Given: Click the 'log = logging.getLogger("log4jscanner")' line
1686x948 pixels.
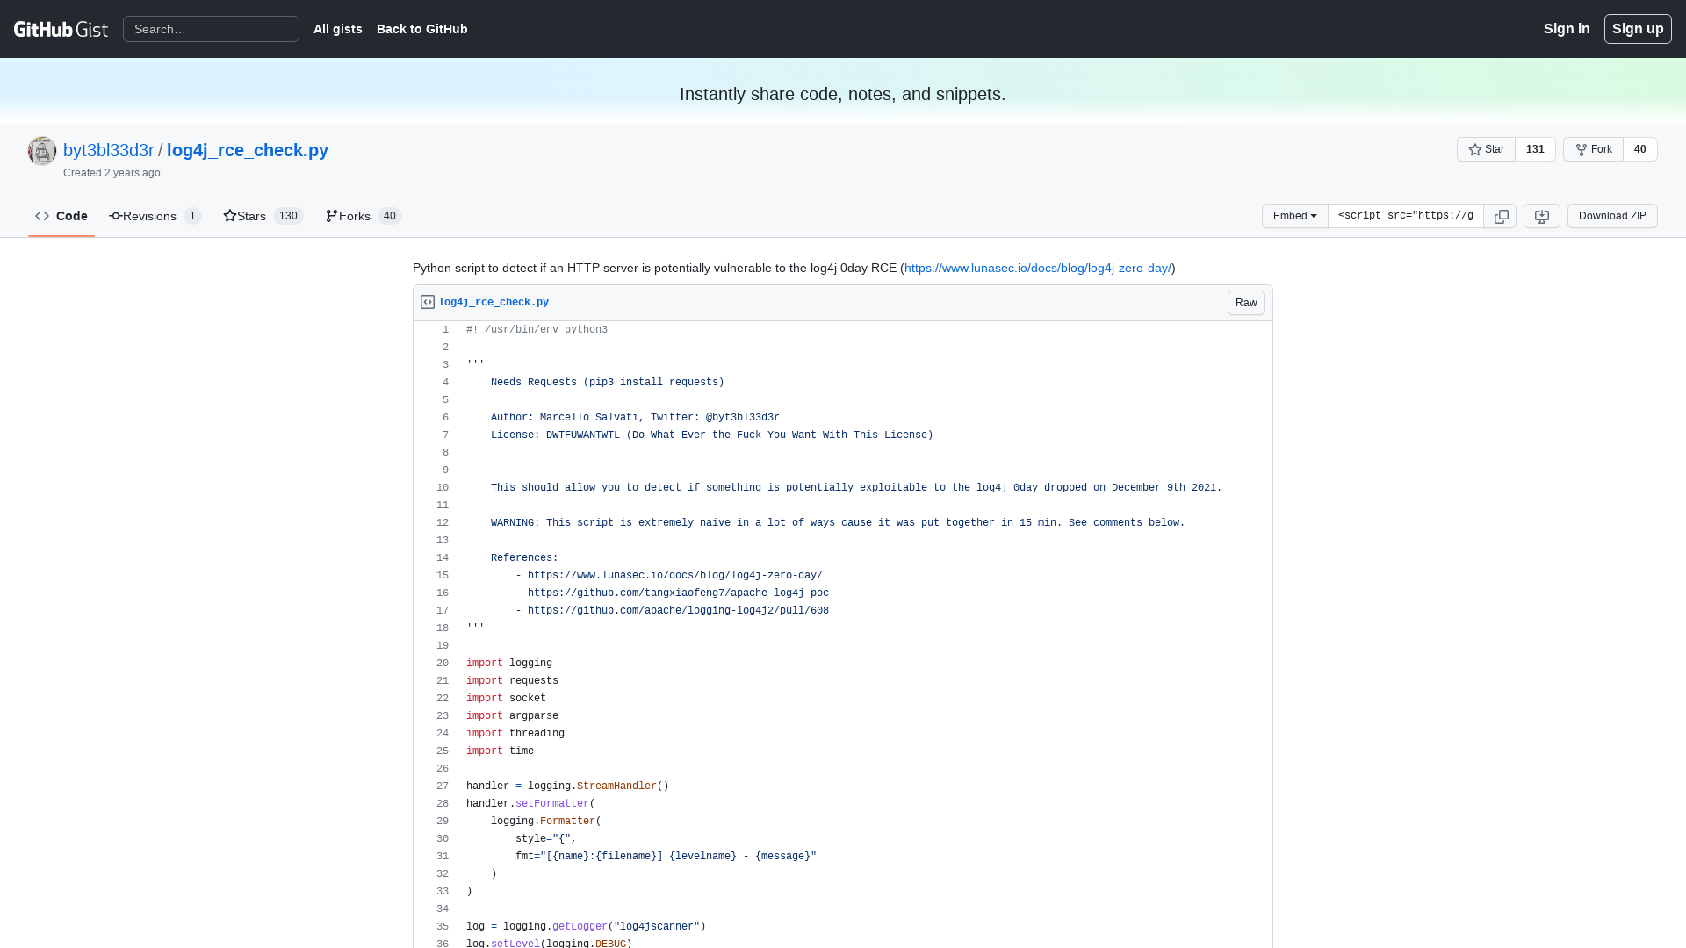Looking at the screenshot, I should [586, 927].
